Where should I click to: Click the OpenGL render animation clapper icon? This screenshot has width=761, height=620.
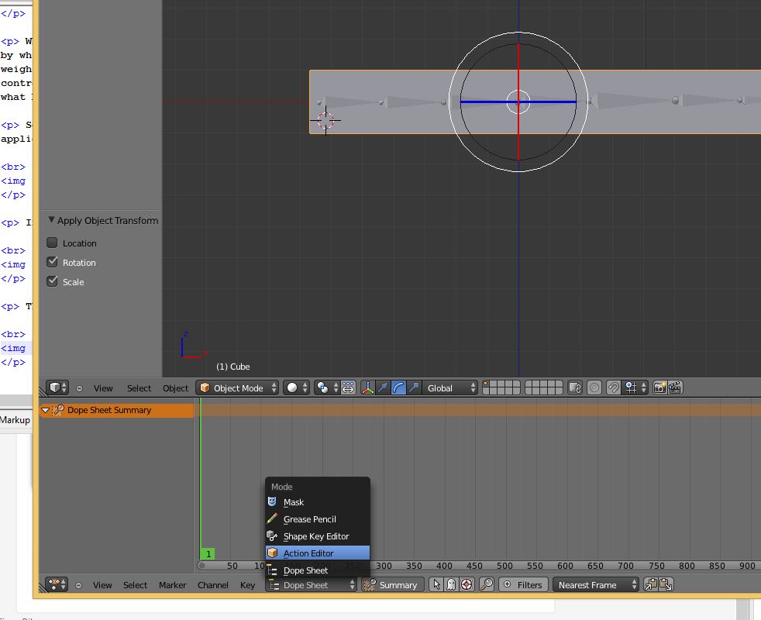(675, 388)
